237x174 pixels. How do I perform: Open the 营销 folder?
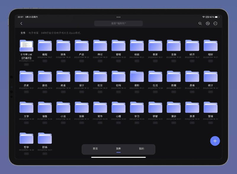pos(210,107)
